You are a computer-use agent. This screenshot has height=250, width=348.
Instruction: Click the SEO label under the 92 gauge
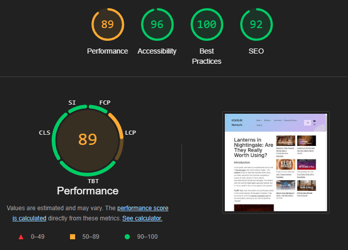[x=257, y=51]
